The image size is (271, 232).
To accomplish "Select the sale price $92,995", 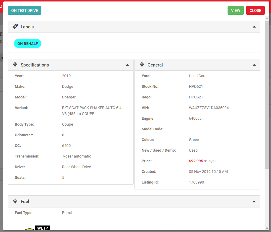I will pyautogui.click(x=196, y=161).
